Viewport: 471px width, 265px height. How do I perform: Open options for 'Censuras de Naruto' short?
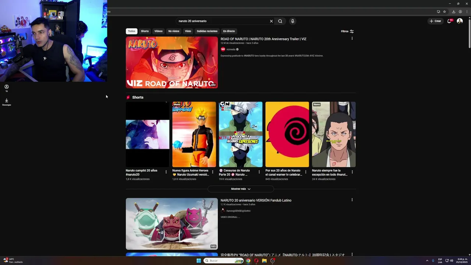click(259, 172)
